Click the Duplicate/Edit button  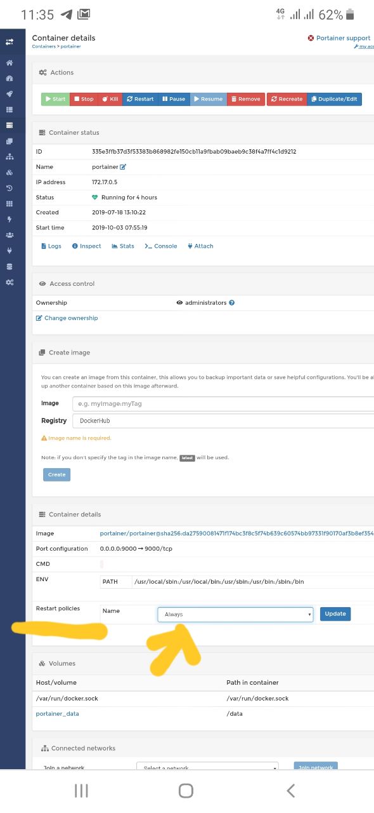335,99
